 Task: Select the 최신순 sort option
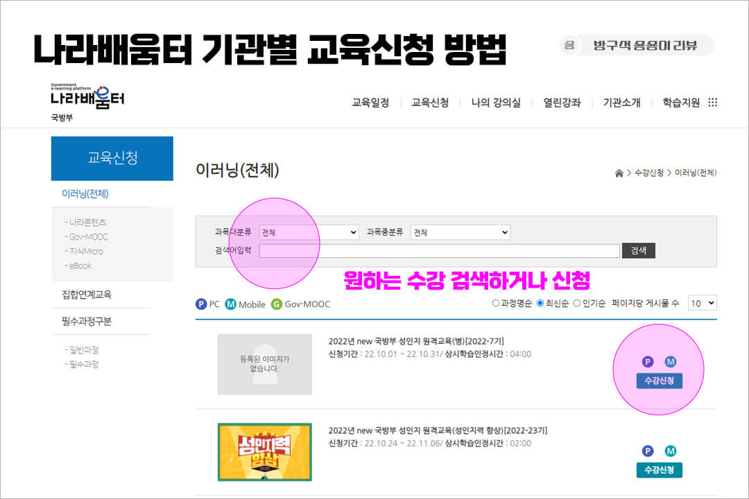pyautogui.click(x=540, y=304)
